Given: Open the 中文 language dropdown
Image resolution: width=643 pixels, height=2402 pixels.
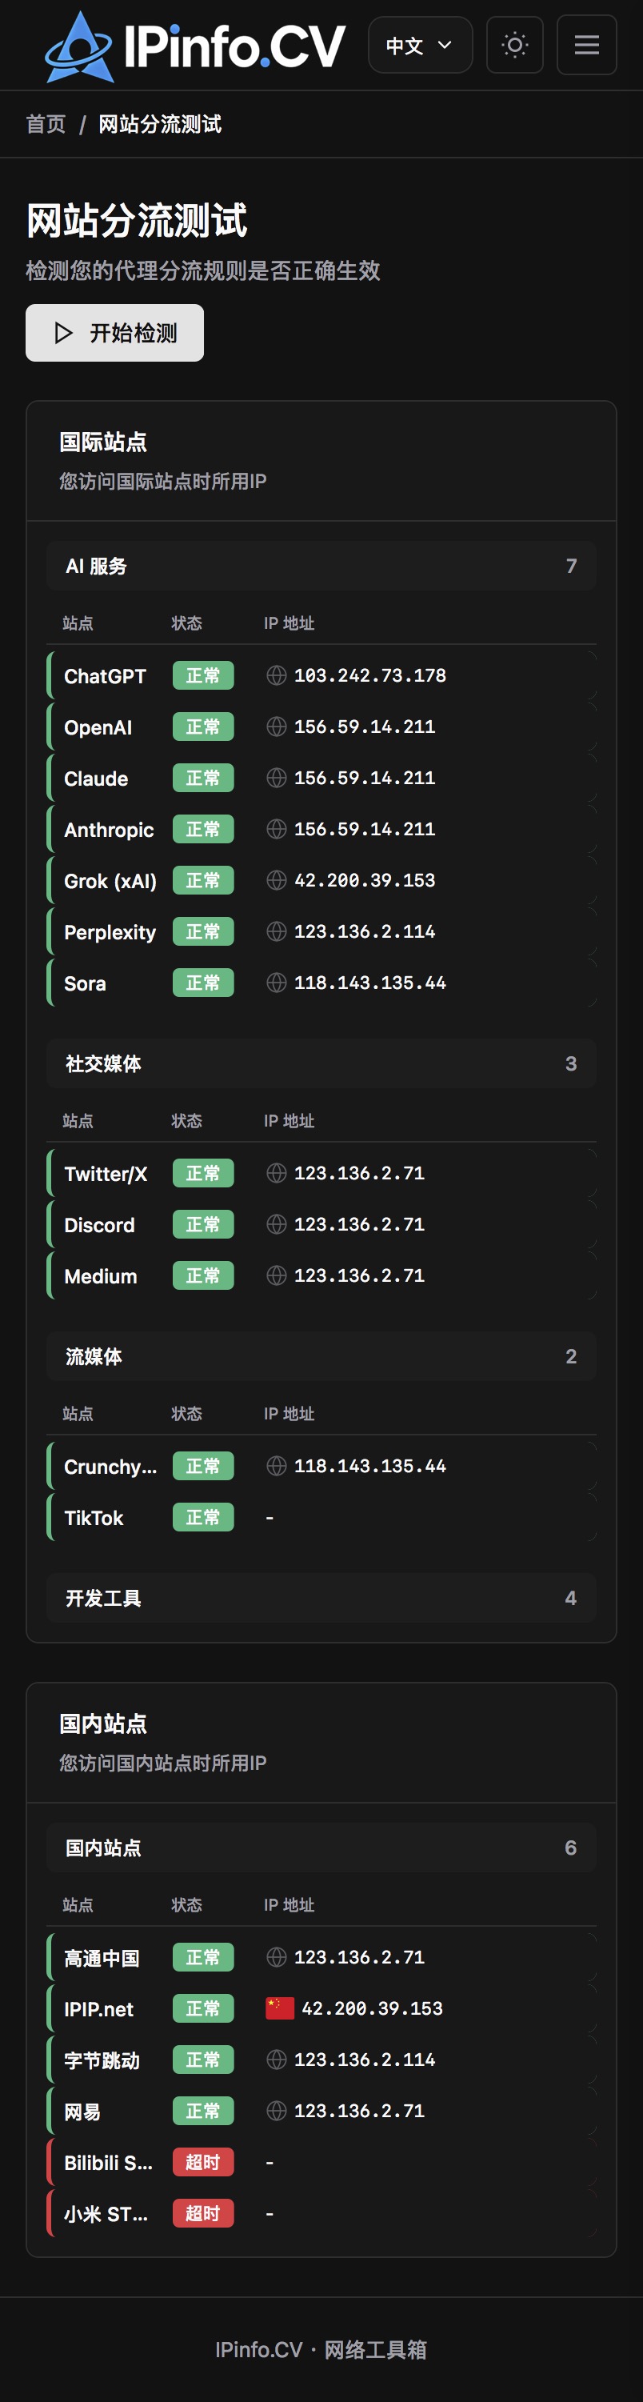Looking at the screenshot, I should pyautogui.click(x=419, y=45).
